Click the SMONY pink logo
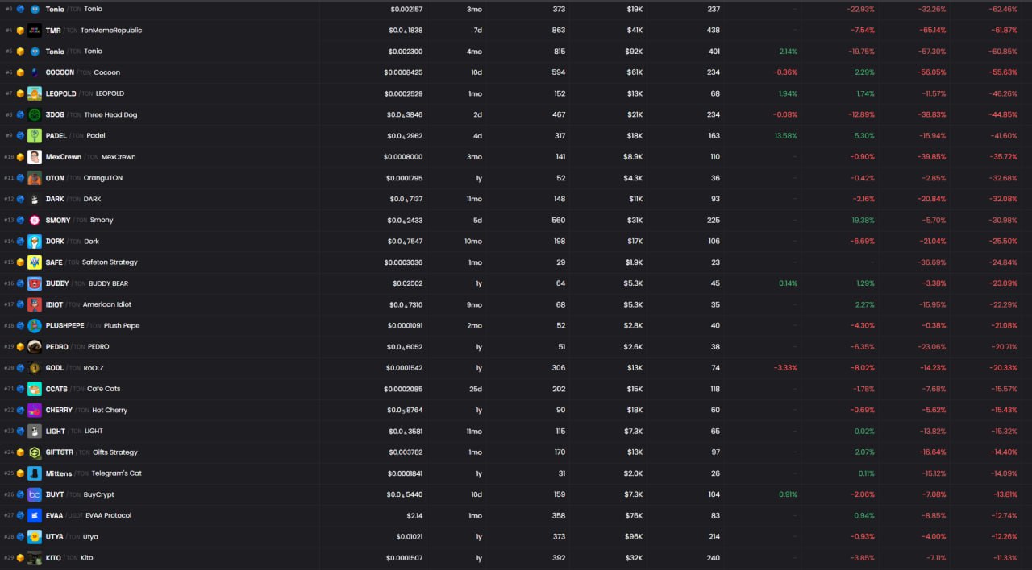The width and height of the screenshot is (1032, 570). pyautogui.click(x=35, y=220)
